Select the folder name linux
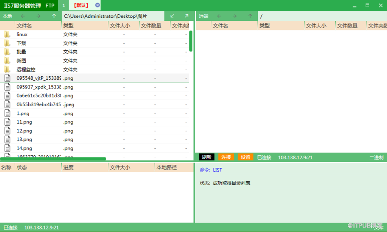 (x=22, y=34)
